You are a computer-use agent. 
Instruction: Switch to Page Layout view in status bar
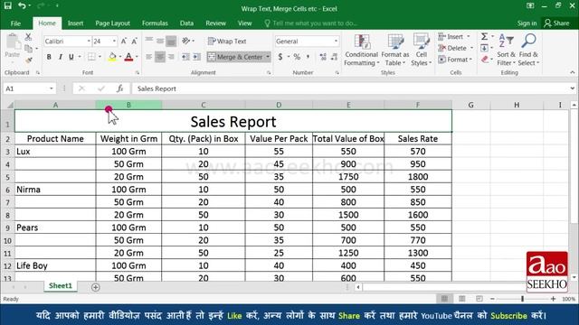click(461, 299)
